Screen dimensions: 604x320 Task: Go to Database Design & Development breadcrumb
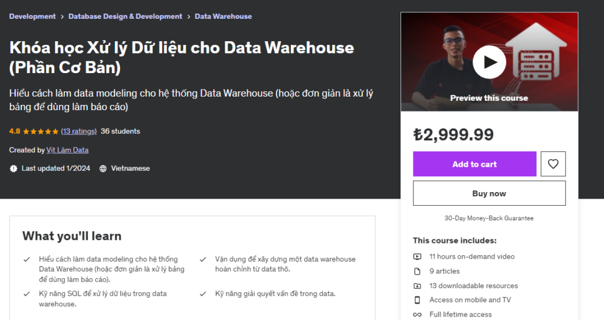(125, 17)
